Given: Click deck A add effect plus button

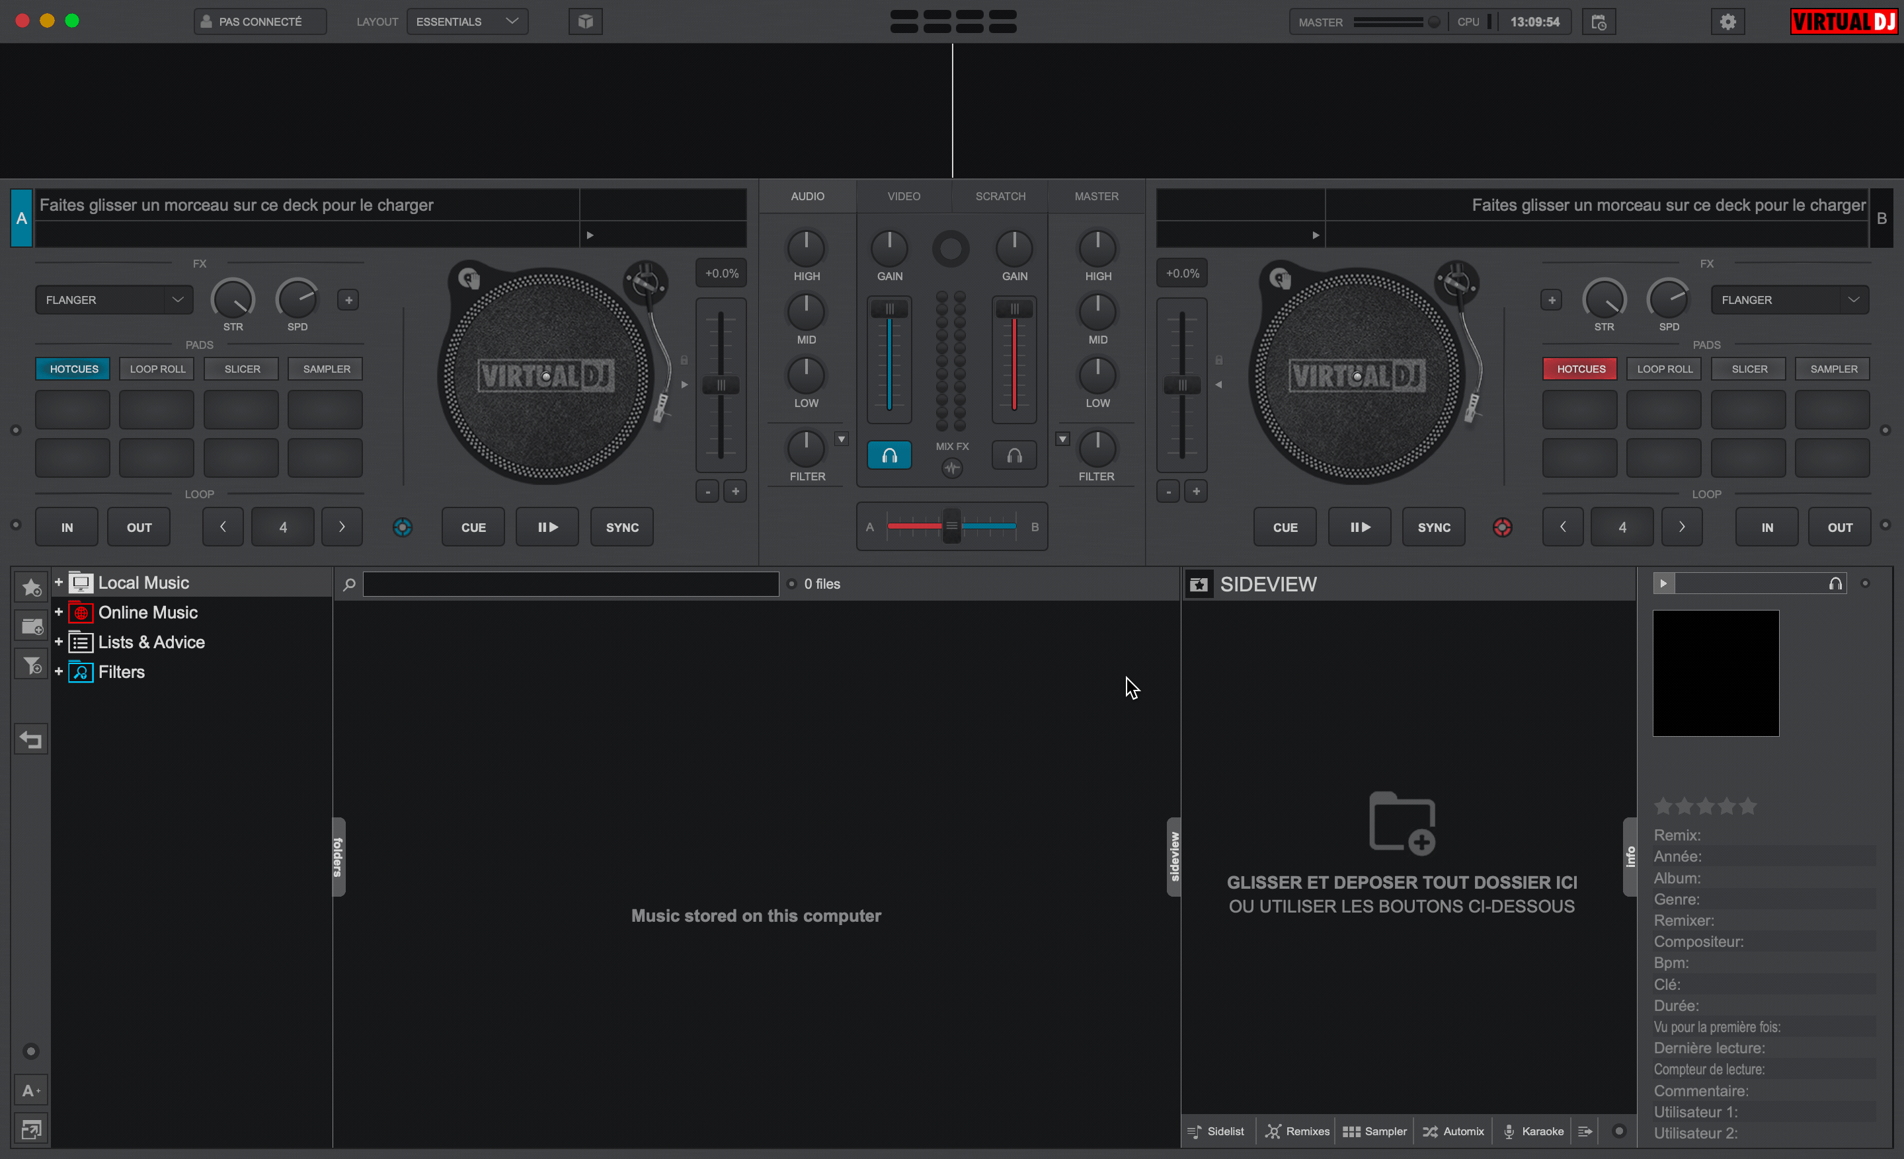Looking at the screenshot, I should coord(348,299).
